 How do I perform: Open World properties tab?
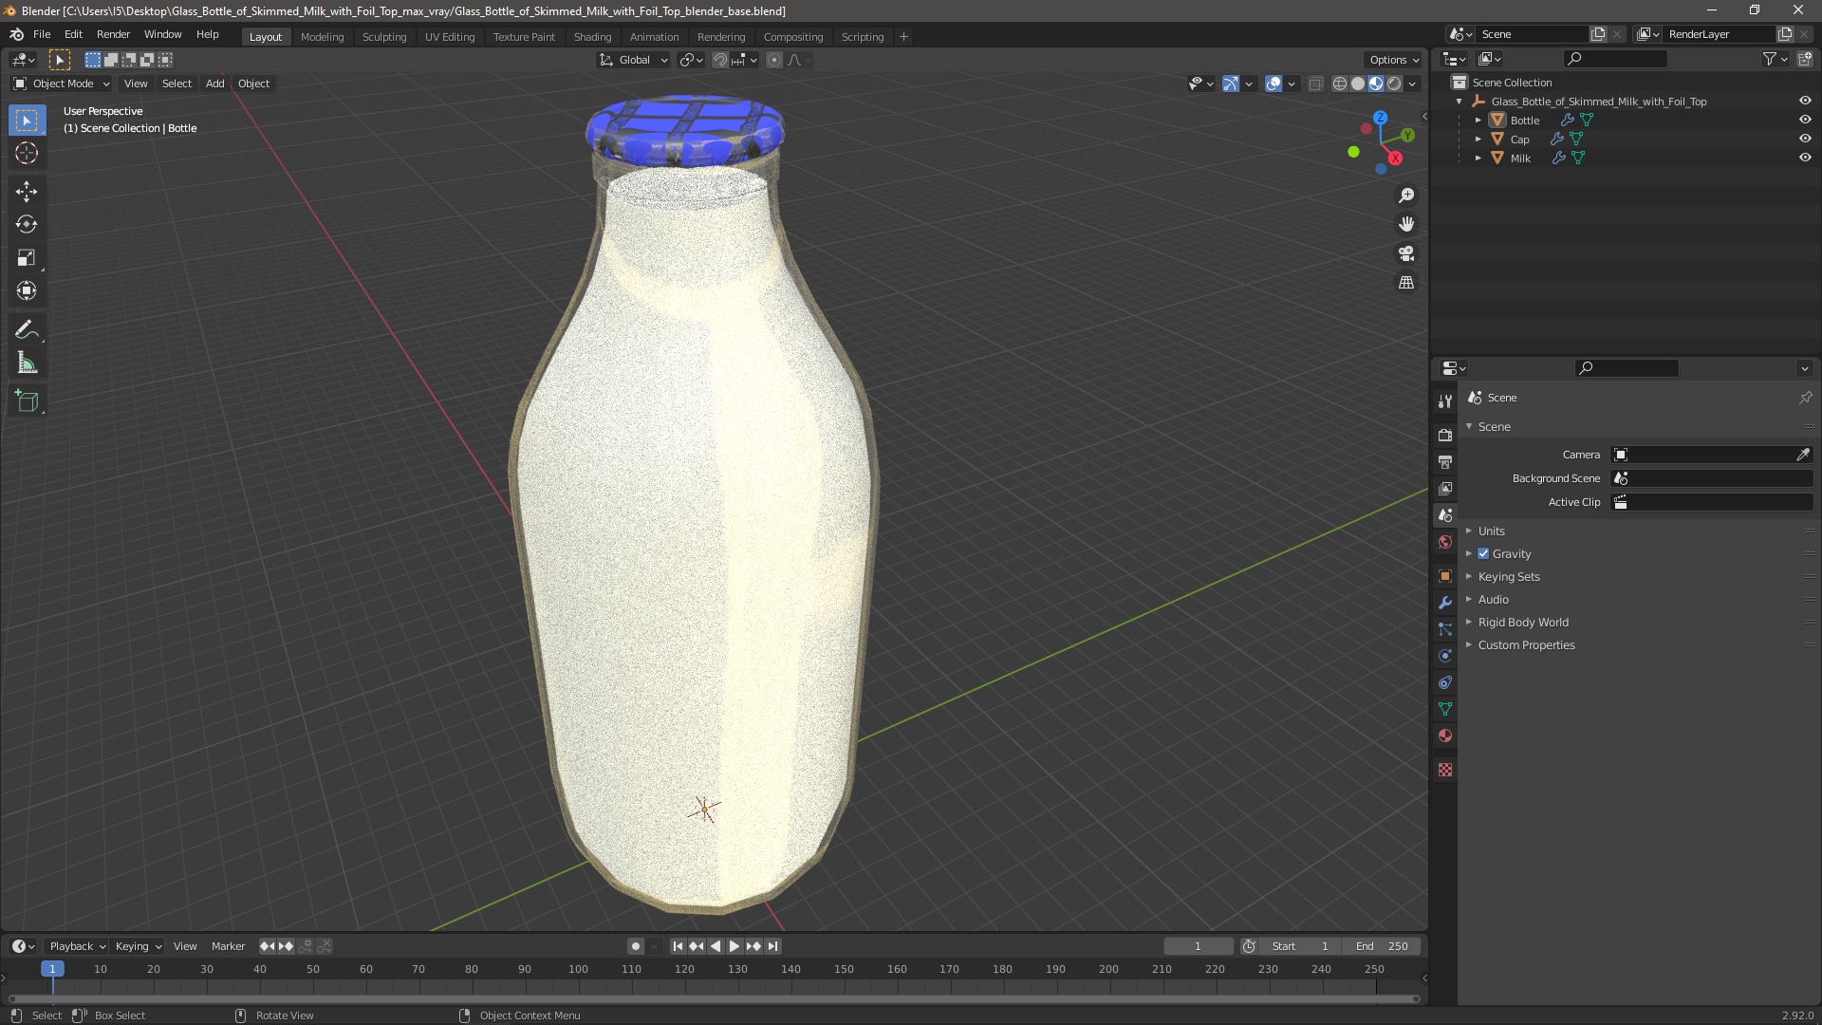[x=1445, y=542]
